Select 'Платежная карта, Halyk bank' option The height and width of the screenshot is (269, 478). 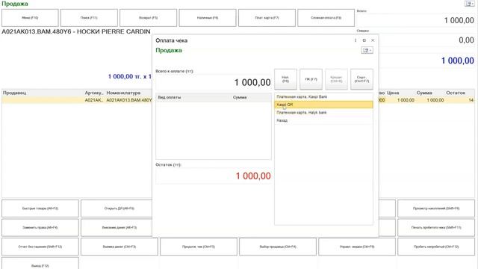click(x=323, y=113)
